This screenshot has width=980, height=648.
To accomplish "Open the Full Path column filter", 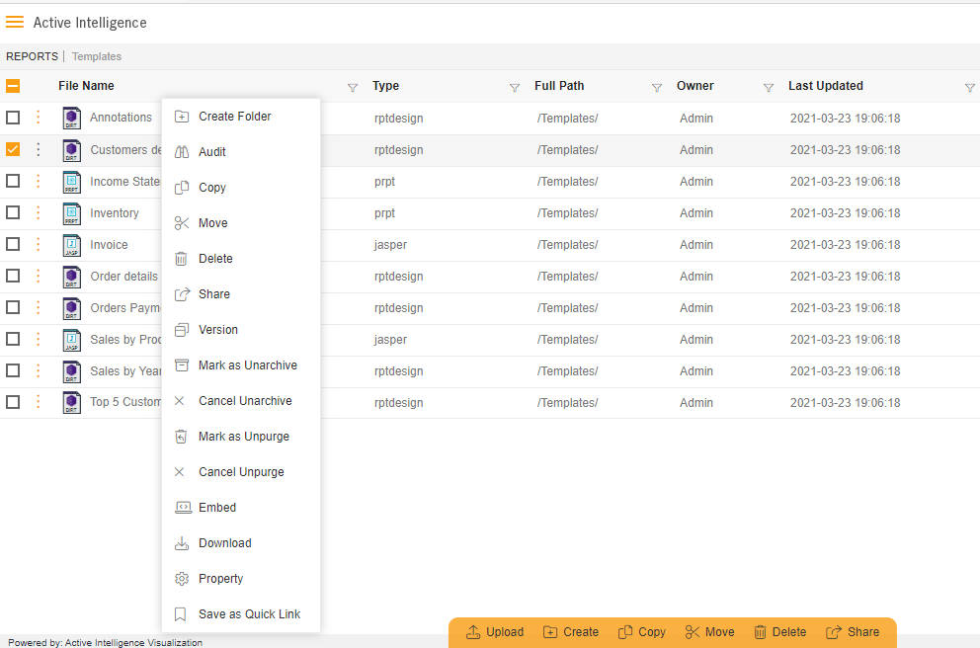I will (657, 88).
